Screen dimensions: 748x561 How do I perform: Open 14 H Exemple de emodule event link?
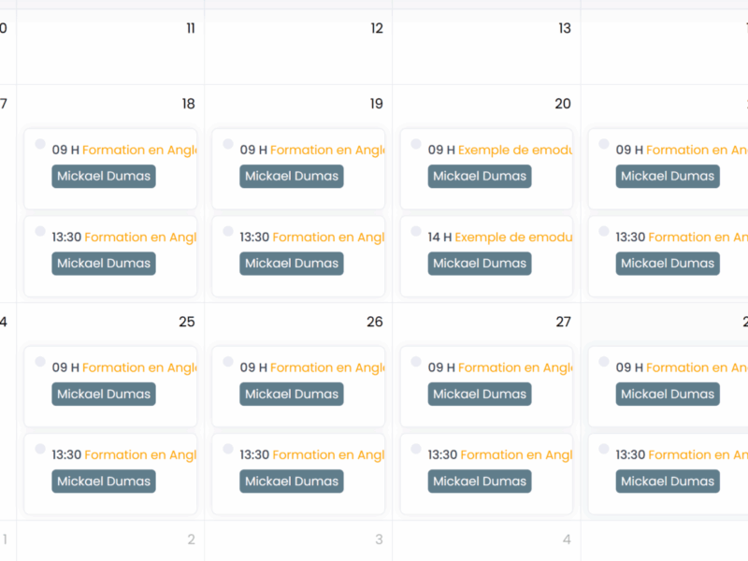(x=512, y=237)
